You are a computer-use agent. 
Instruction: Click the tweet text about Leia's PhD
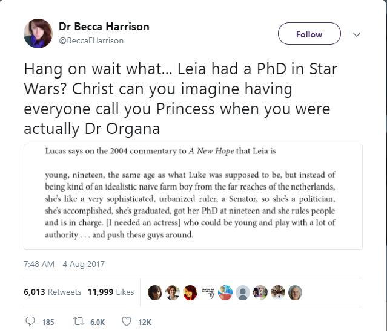click(176, 100)
